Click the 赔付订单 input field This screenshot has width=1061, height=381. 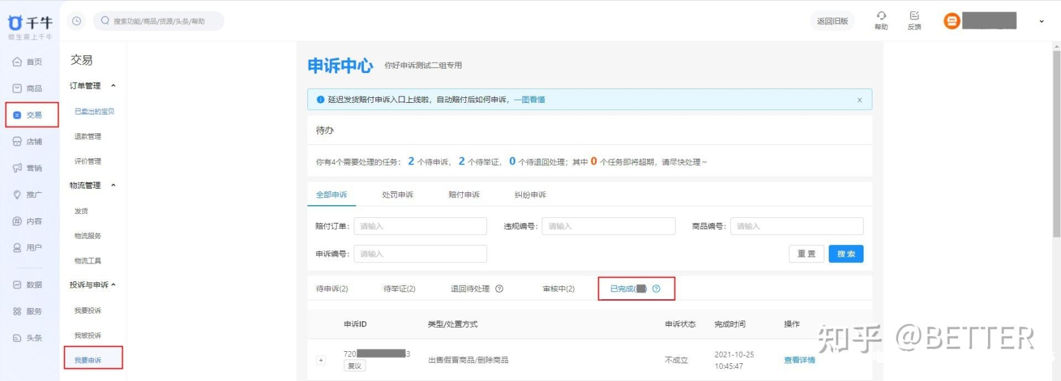point(420,226)
